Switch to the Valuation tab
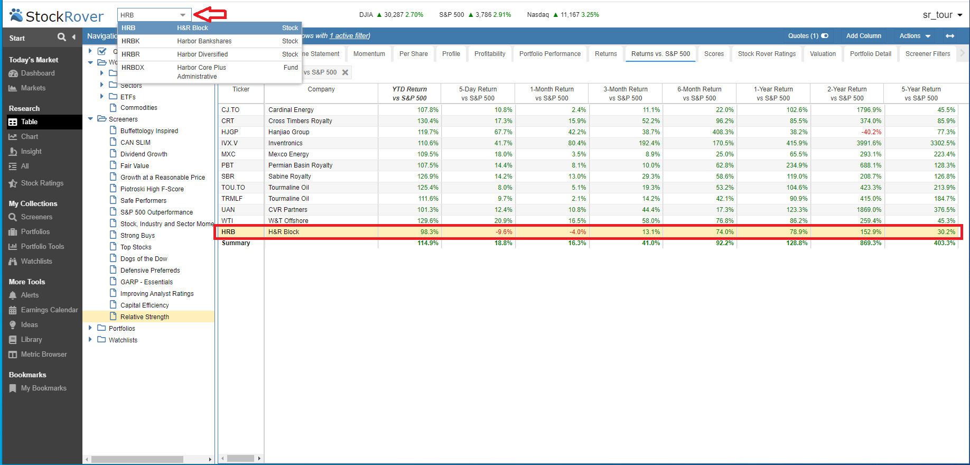This screenshot has height=465, width=970. click(823, 54)
